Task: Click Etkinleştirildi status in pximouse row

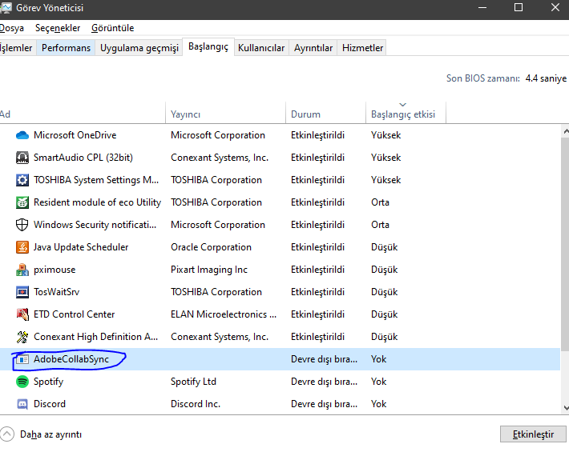Action: (x=317, y=270)
